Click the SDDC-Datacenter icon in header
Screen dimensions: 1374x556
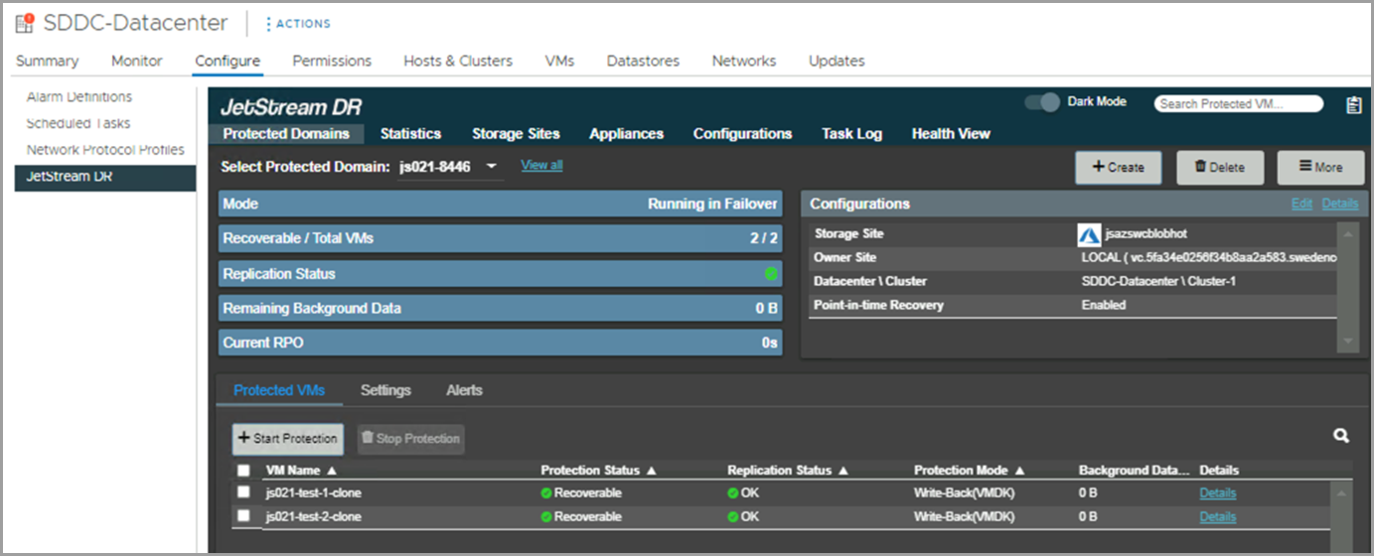25,23
